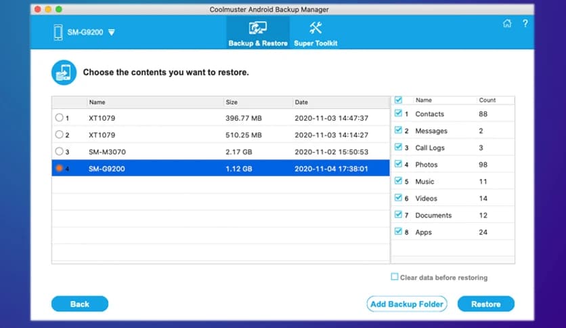This screenshot has width=566, height=328.
Task: Maximize the window with green button
Action: [x=59, y=9]
